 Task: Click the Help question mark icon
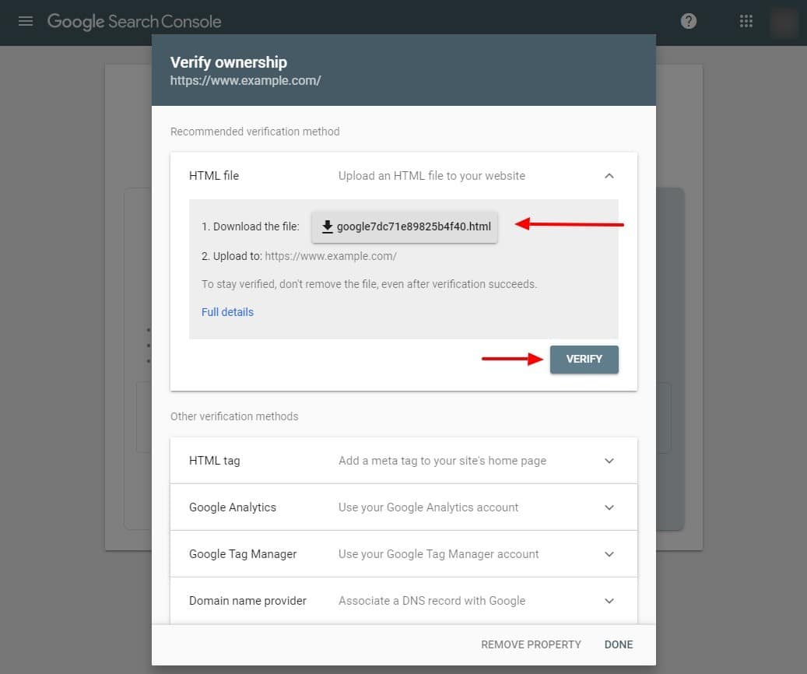point(689,22)
